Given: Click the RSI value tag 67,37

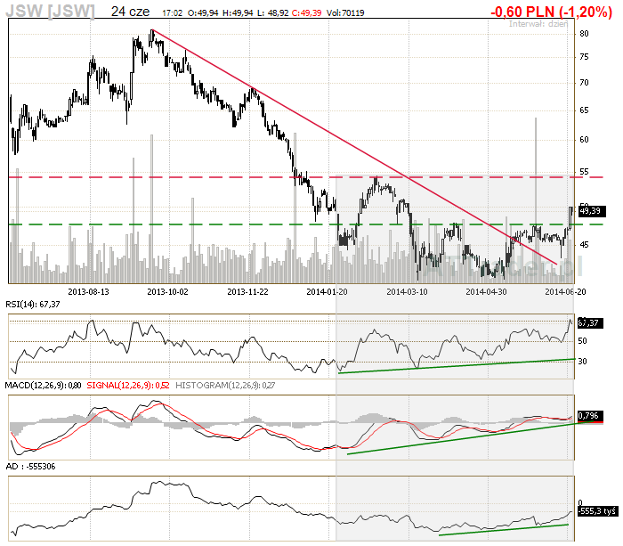Looking at the screenshot, I should (590, 323).
